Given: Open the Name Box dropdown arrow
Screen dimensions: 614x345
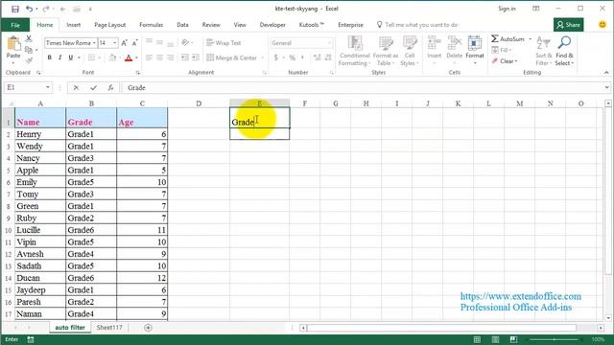Looking at the screenshot, I should pyautogui.click(x=47, y=87).
